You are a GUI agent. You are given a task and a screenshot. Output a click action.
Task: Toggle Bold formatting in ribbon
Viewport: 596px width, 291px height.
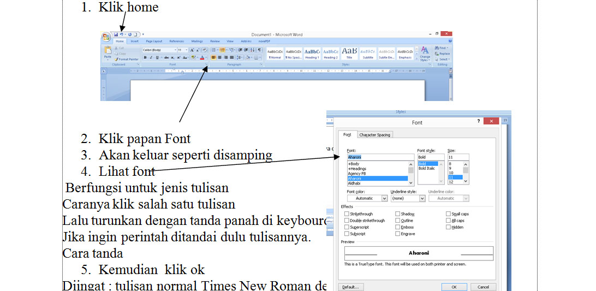pyautogui.click(x=145, y=57)
